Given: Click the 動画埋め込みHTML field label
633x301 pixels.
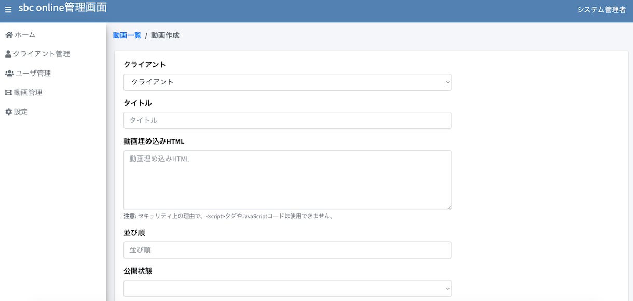Looking at the screenshot, I should [x=154, y=141].
